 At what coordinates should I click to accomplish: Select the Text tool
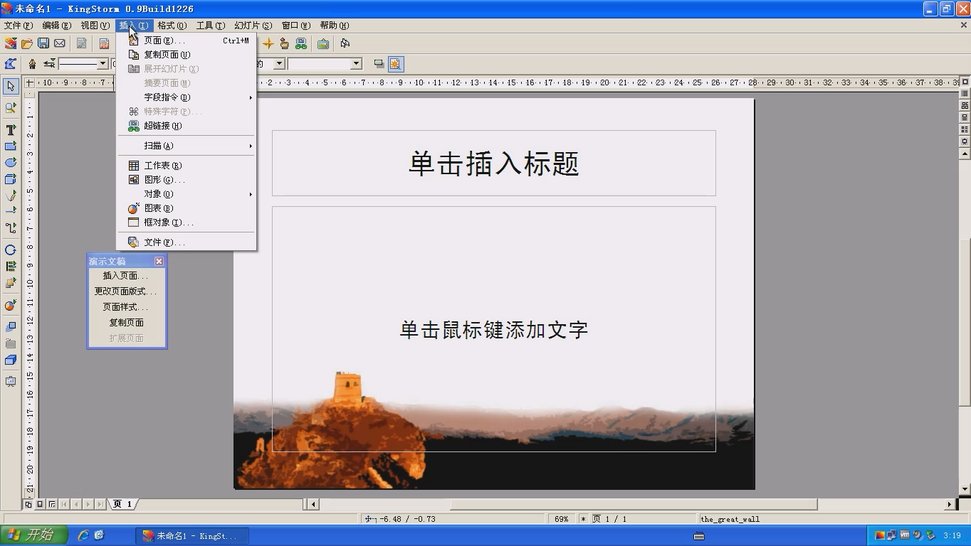point(11,130)
